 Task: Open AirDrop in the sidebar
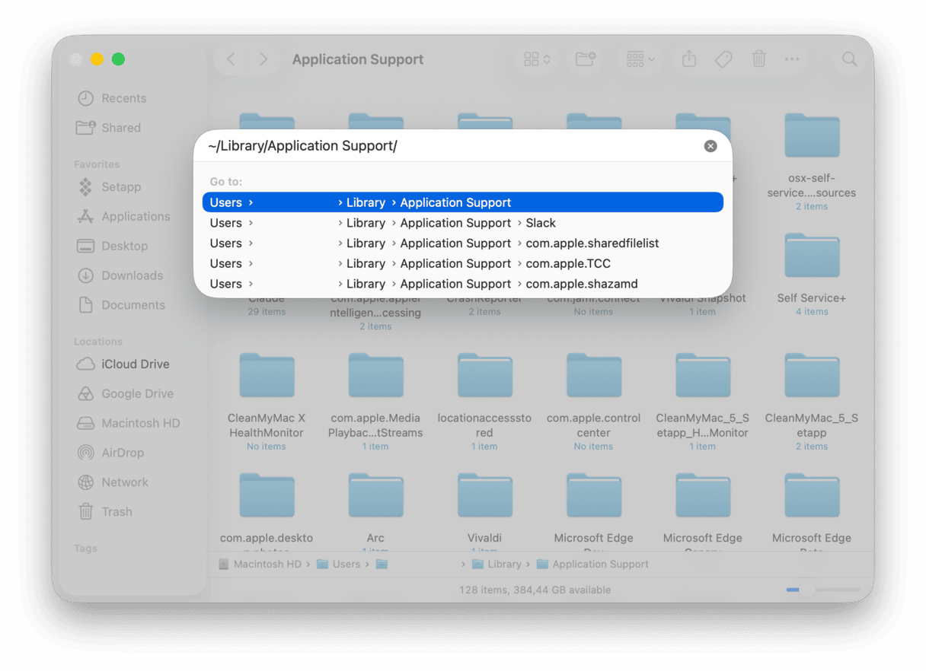[x=111, y=453]
